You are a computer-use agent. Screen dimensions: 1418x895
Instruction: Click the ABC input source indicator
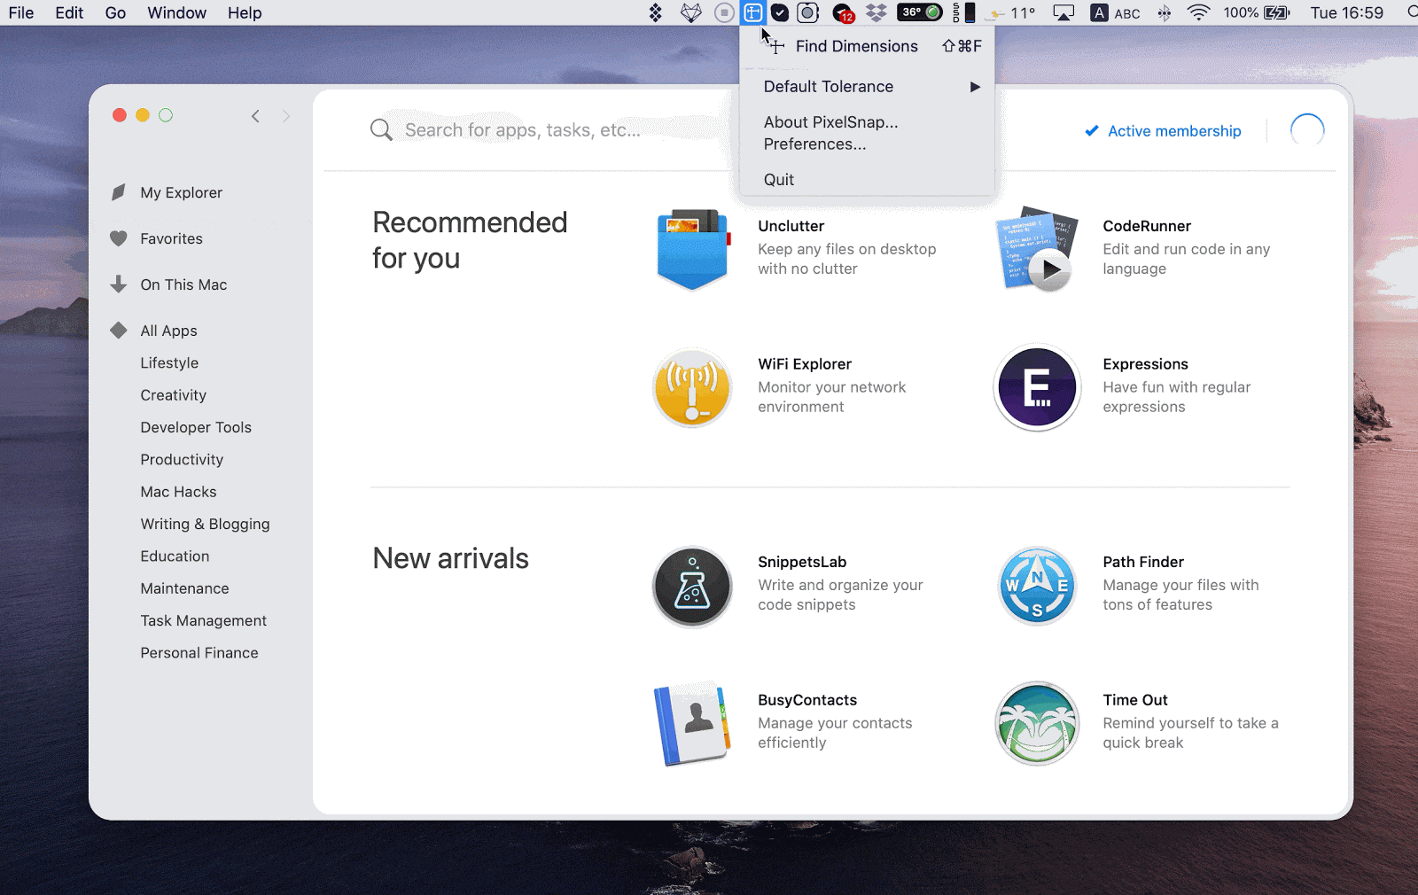click(x=1116, y=12)
